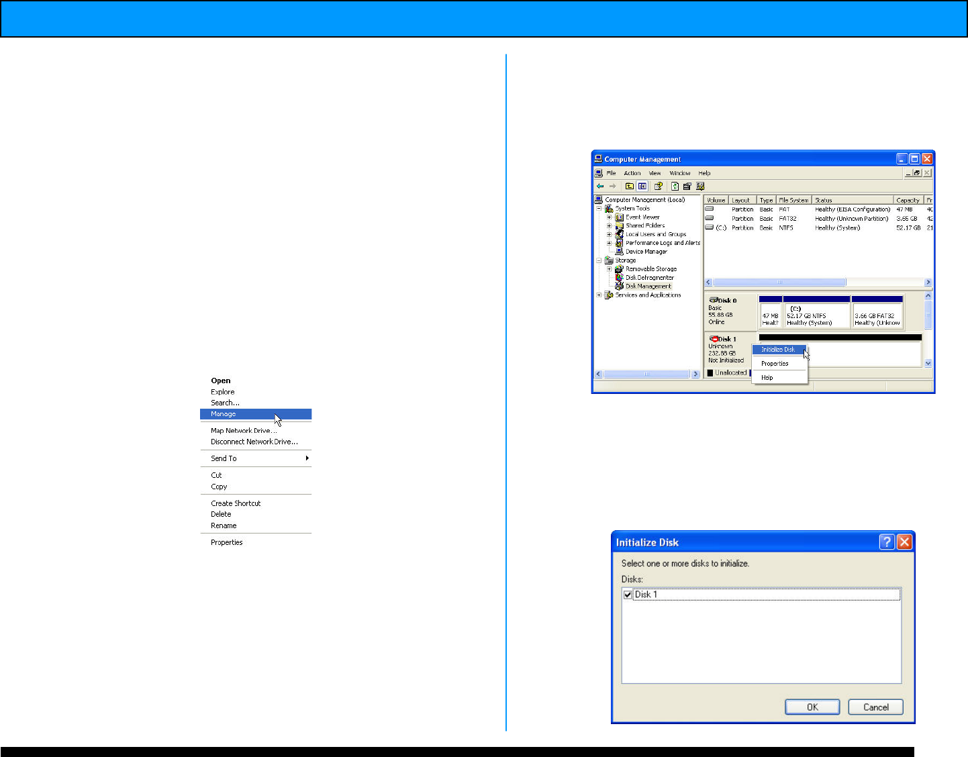This screenshot has height=757, width=968.
Task: Click the volume list horizontal scrollbar
Action: click(779, 283)
